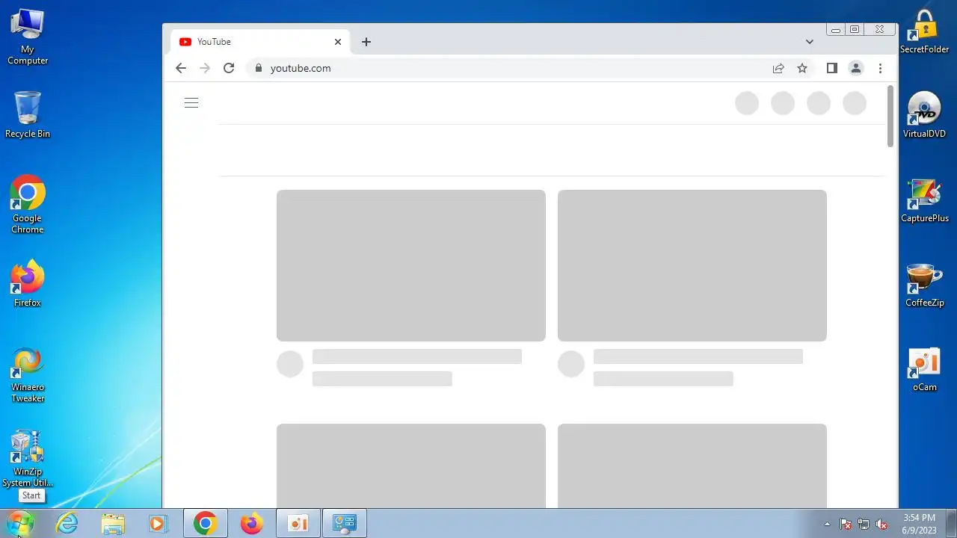Click the taskbar clock showing 3:54 PM
Image resolution: width=957 pixels, height=538 pixels.
tap(919, 523)
